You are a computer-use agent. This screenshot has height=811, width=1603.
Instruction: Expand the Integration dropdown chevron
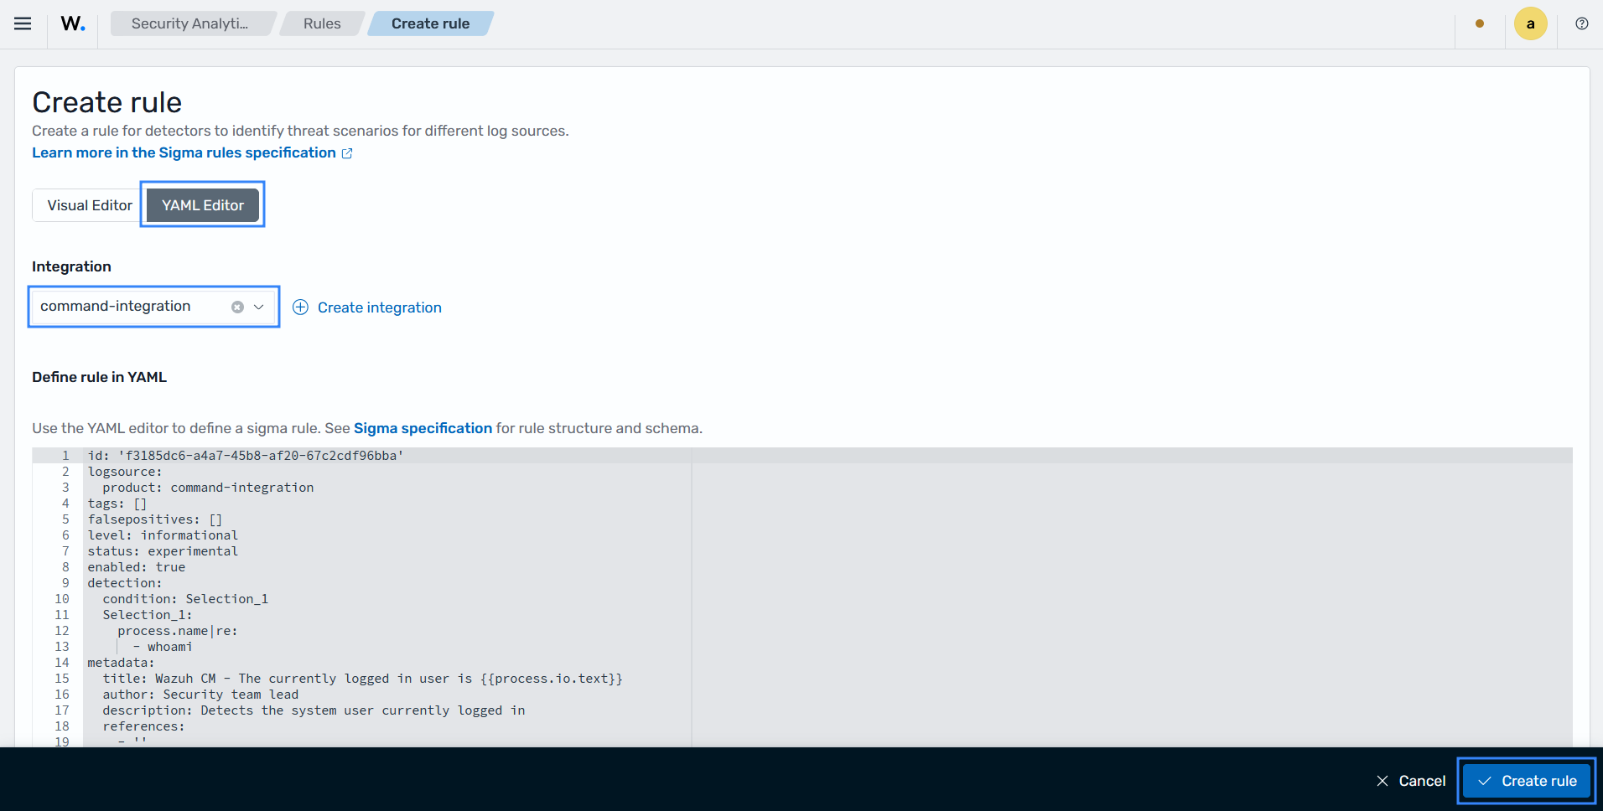click(259, 307)
